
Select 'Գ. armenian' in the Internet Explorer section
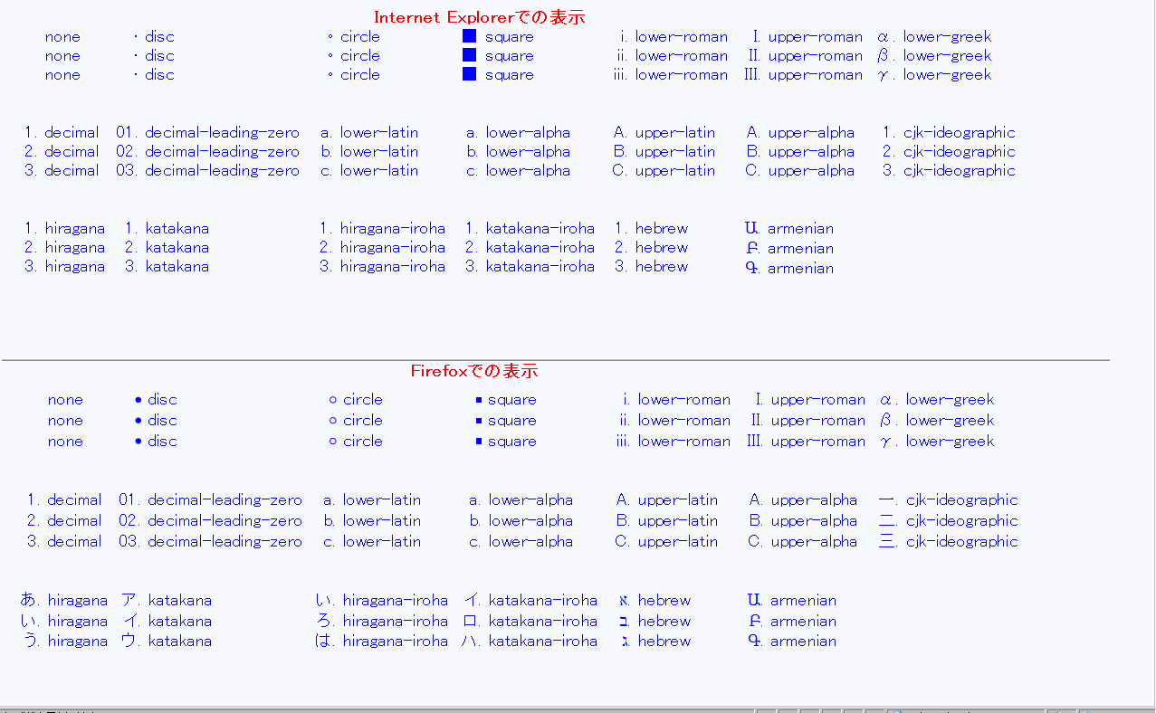click(789, 269)
